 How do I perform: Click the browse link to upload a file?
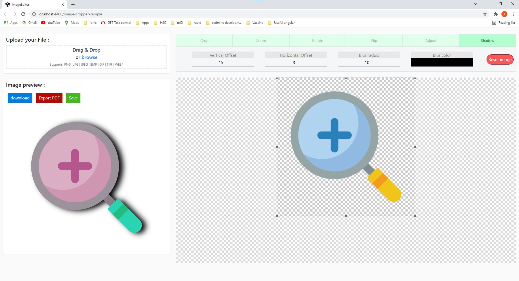89,57
